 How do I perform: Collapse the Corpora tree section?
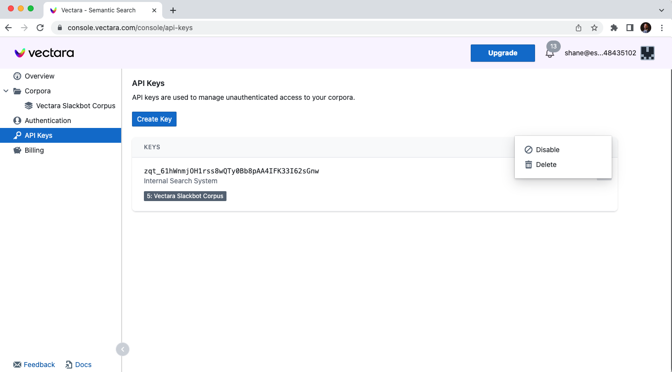pyautogui.click(x=5, y=91)
